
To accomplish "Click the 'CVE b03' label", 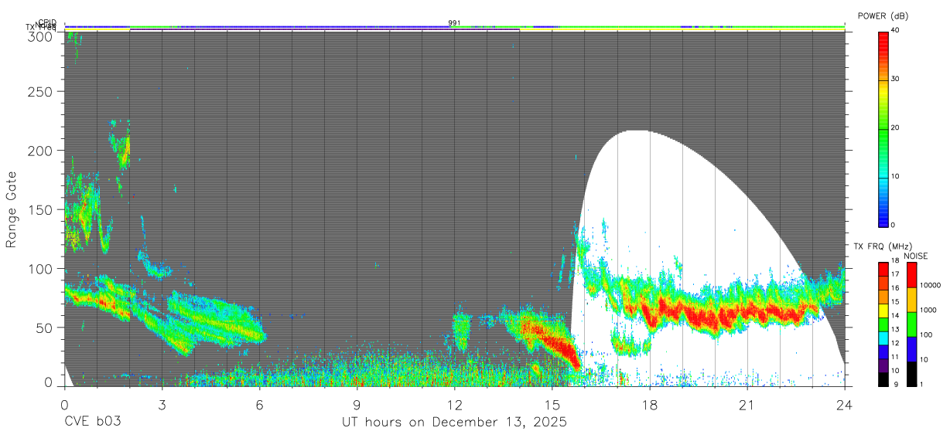I will 92,423.
